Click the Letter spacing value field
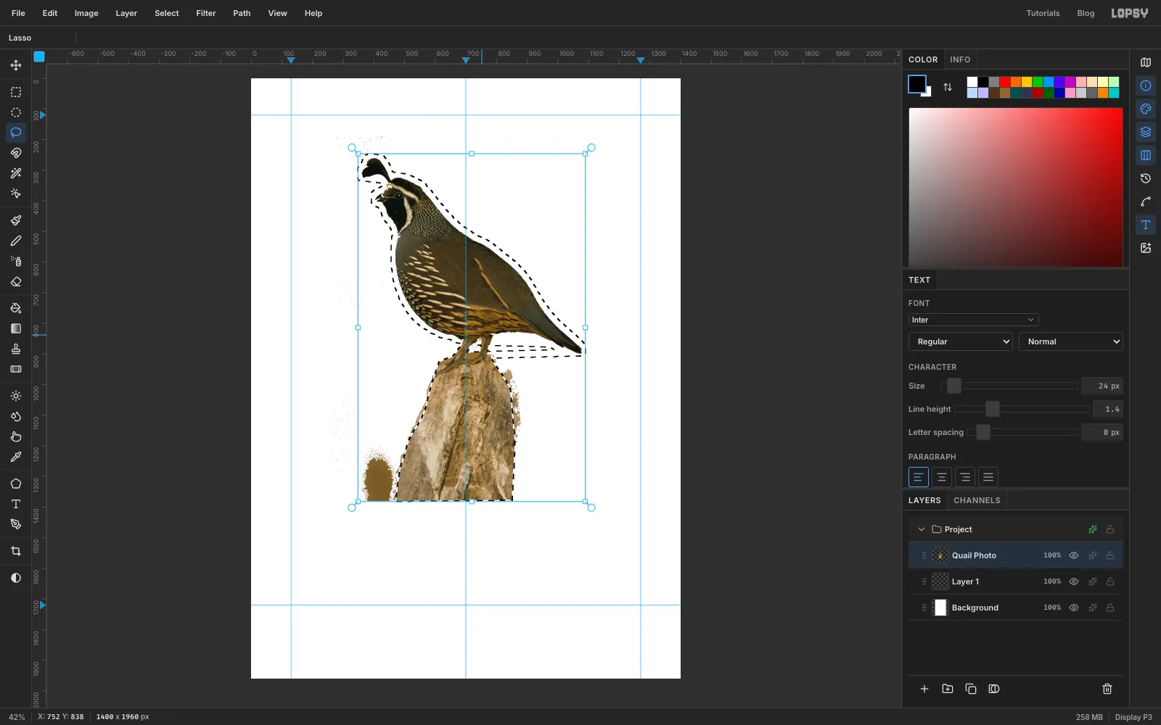This screenshot has width=1161, height=725. 1101,432
